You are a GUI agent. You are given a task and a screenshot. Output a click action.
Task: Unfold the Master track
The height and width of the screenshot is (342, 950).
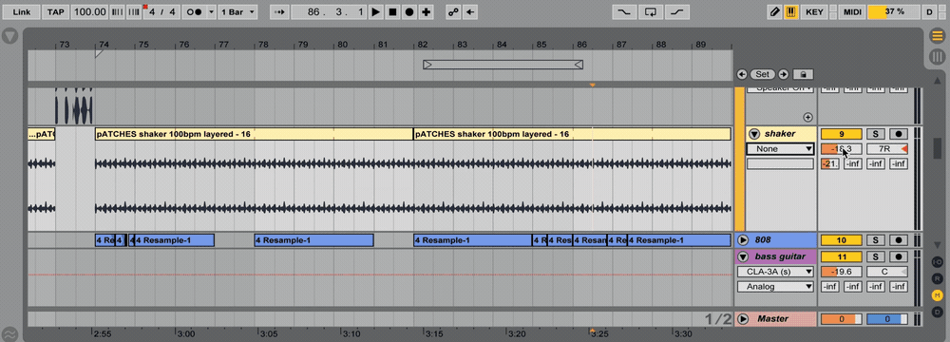coord(742,319)
